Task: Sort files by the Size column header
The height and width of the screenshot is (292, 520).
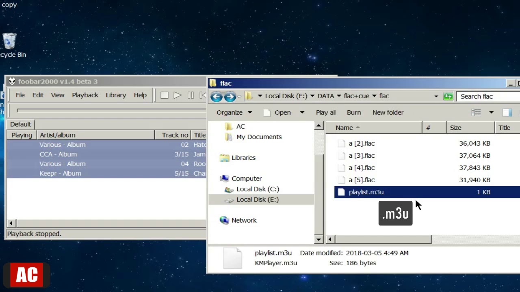Action: pos(471,128)
